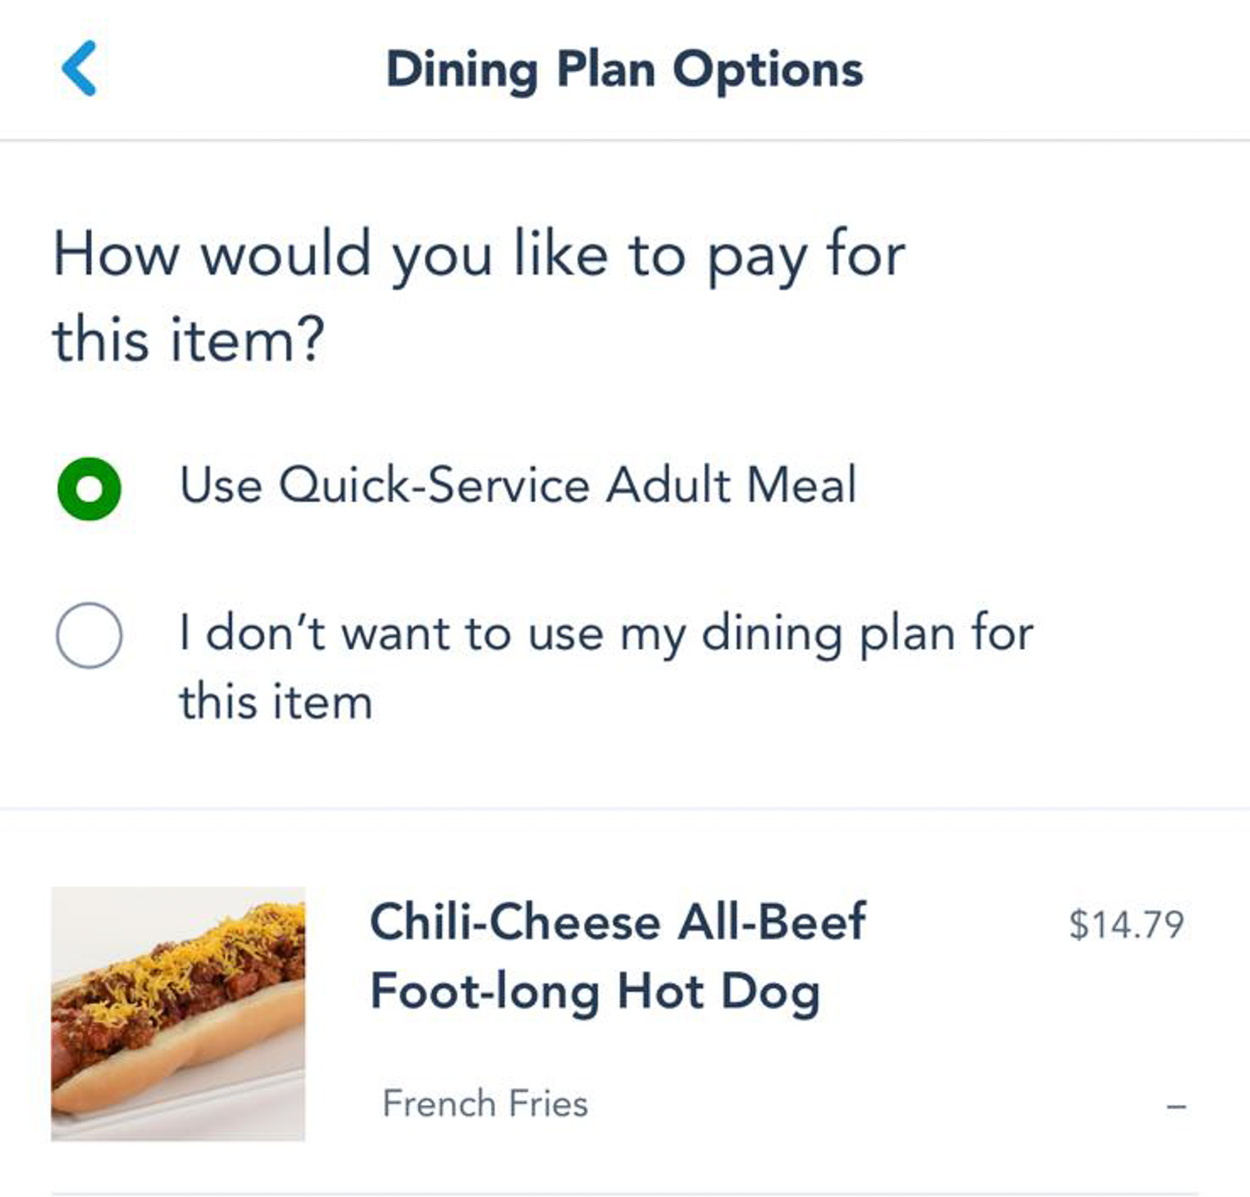The height and width of the screenshot is (1197, 1250).
Task: Open the "Foot-long Hot Dog" text line
Action: [594, 992]
